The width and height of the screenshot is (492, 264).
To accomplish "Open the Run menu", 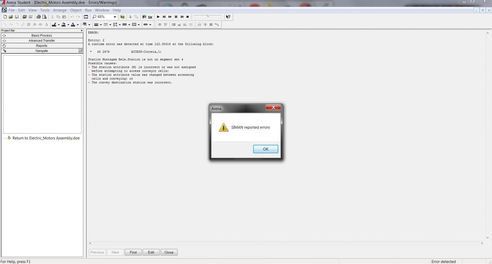I will (x=88, y=10).
